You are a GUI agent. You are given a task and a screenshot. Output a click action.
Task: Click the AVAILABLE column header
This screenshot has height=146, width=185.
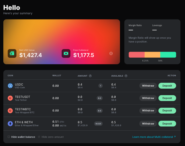point(117,76)
